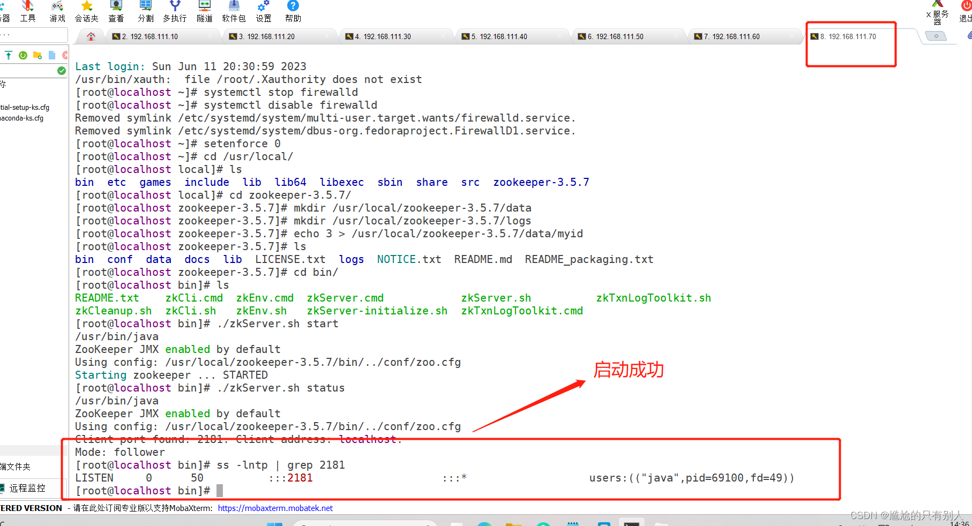Close the 192.168.111.60 tab

pos(792,36)
